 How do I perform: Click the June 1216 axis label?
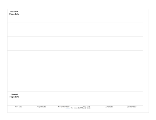(x=109, y=107)
